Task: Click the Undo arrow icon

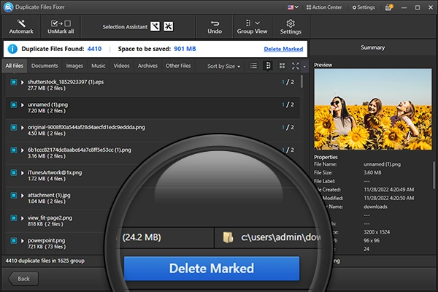Action: 215,23
